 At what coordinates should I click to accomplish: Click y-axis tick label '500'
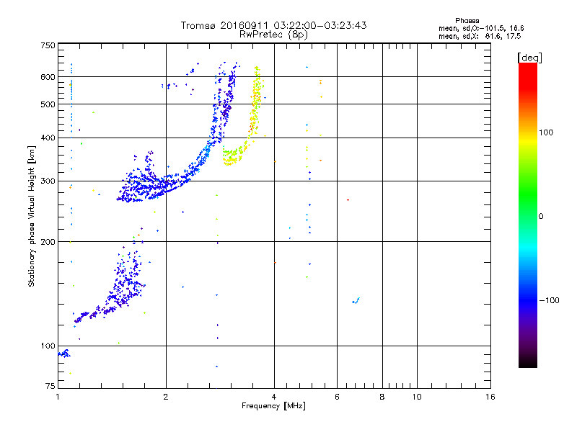48,104
